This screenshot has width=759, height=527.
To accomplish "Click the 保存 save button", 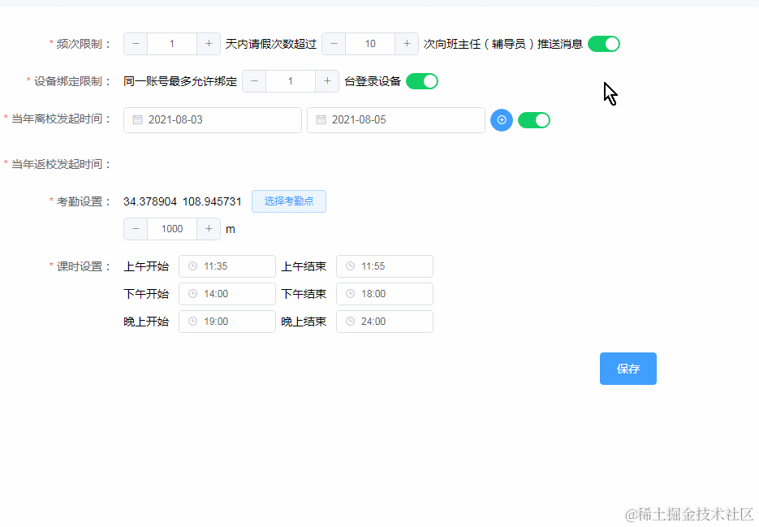I will pyautogui.click(x=627, y=368).
